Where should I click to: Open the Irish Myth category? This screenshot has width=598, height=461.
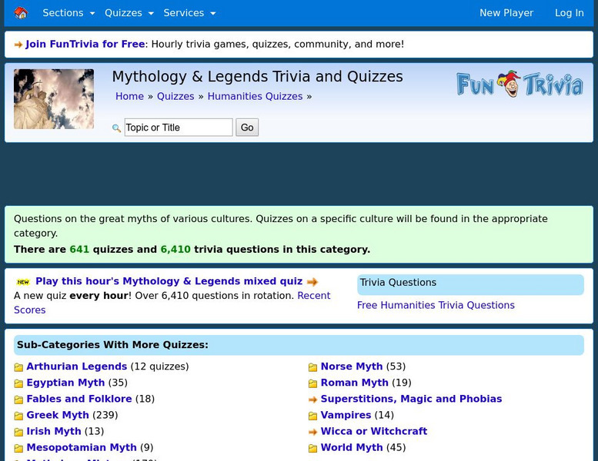click(x=54, y=431)
